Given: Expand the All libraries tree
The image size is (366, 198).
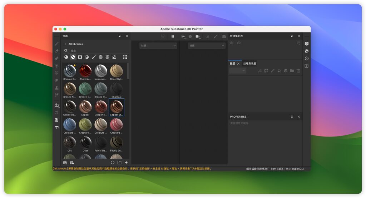Looking at the screenshot, I should click(65, 44).
